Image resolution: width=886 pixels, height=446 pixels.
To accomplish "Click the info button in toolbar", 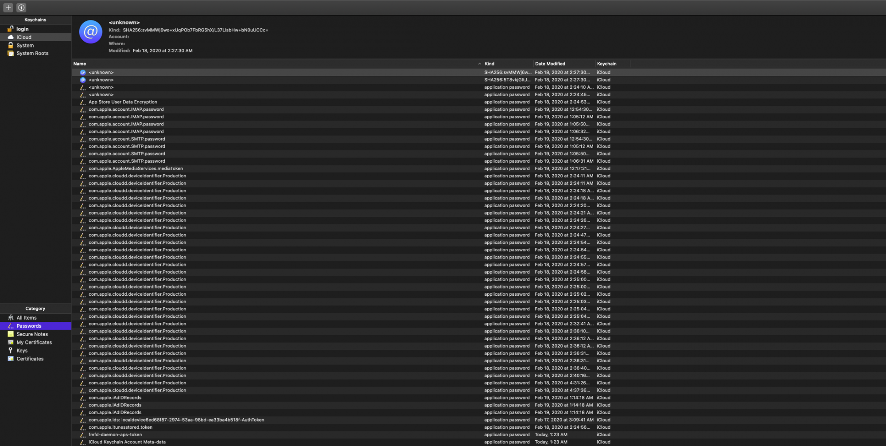I will [x=21, y=8].
